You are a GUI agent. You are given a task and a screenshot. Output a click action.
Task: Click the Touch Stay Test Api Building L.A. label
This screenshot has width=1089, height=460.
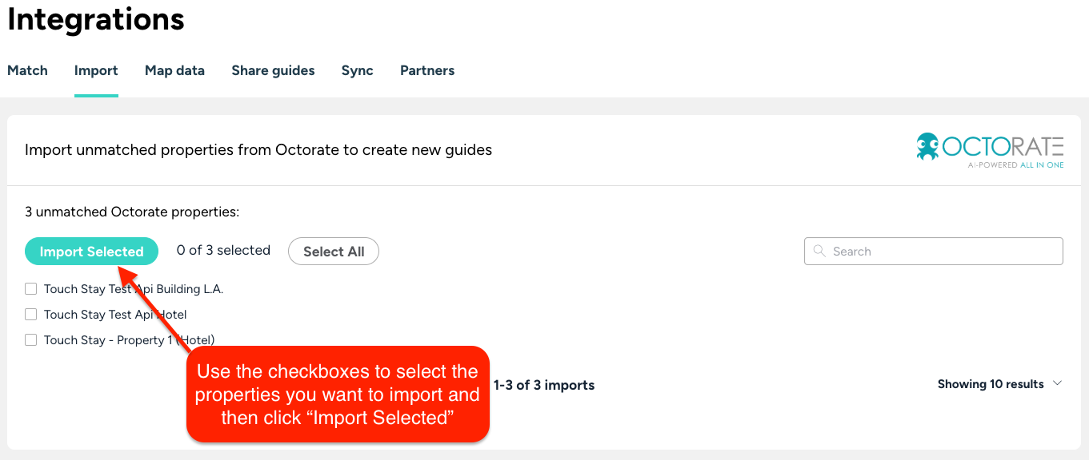(x=134, y=289)
